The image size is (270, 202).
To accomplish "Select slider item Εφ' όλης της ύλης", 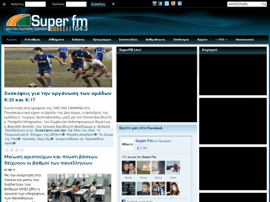I will pos(81,130).
